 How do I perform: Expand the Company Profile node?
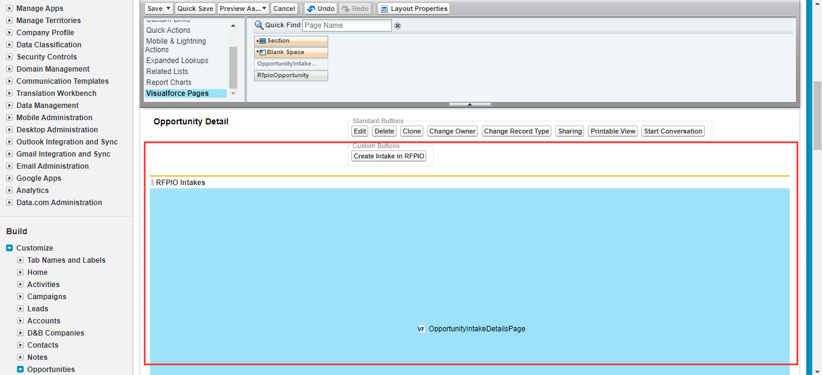coord(9,33)
